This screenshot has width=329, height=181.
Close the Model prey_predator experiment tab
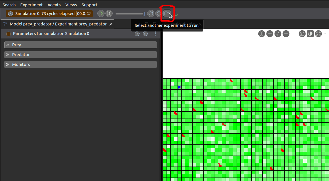click(x=111, y=24)
